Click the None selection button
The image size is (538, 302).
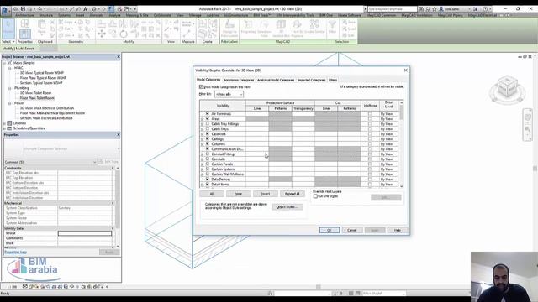click(x=238, y=194)
